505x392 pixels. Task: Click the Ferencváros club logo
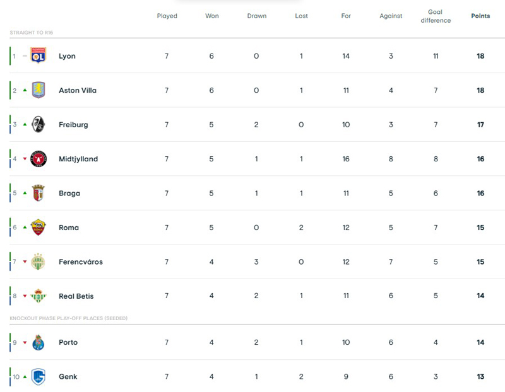(39, 262)
